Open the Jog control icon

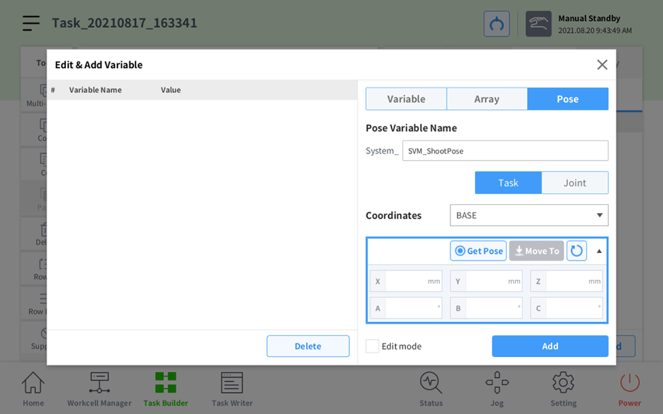497,389
